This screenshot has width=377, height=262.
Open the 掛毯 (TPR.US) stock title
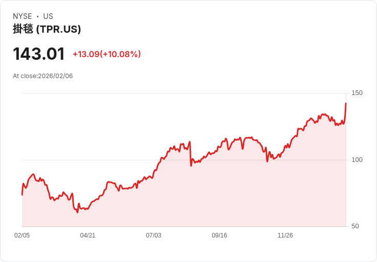point(47,29)
